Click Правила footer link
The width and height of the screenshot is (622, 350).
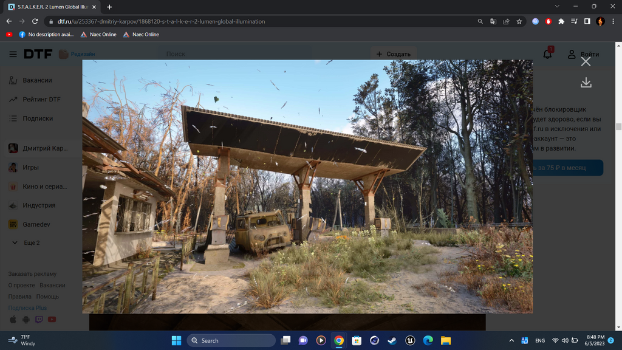click(19, 297)
